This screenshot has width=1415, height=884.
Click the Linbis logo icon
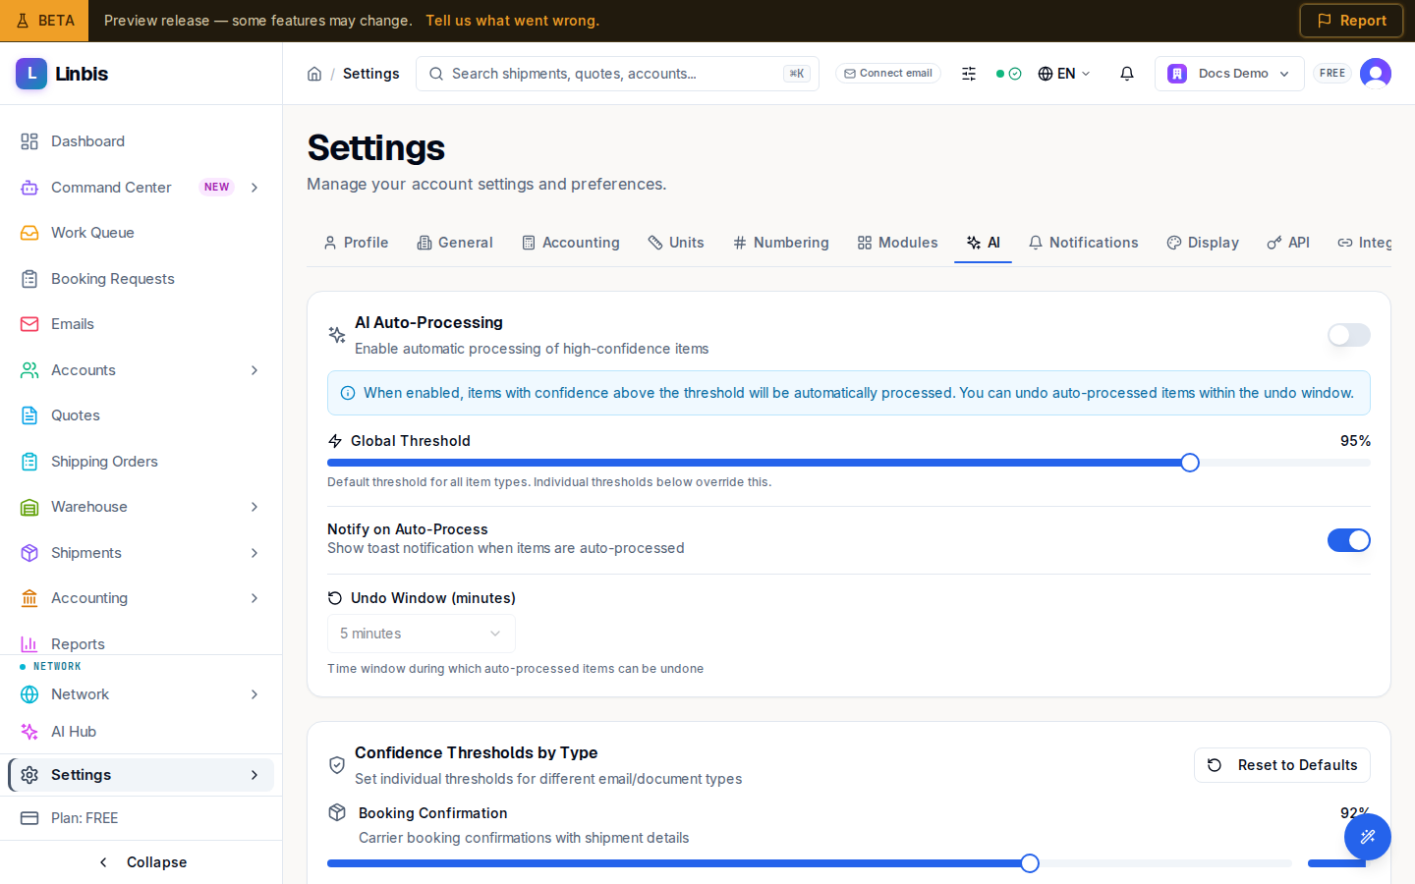coord(31,74)
